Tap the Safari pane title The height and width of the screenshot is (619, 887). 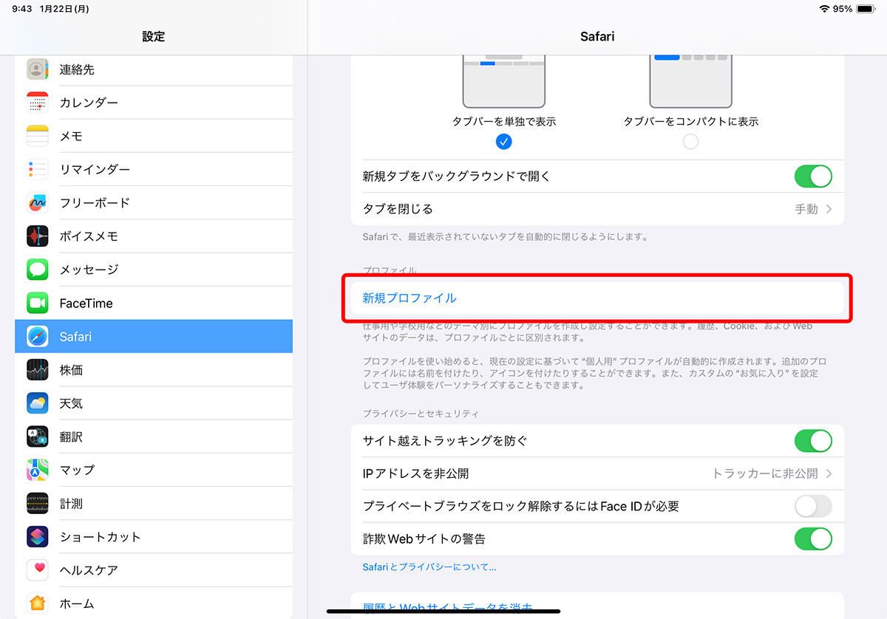(x=597, y=36)
